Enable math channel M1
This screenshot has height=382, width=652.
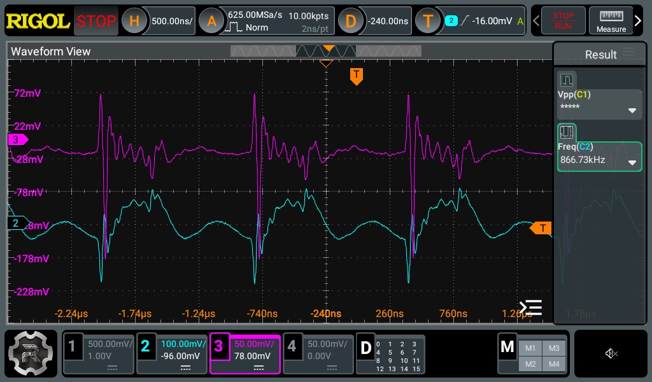tap(530, 348)
